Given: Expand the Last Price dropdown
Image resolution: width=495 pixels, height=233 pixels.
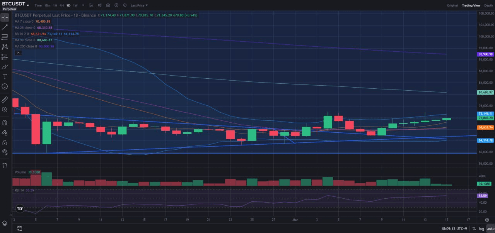Looking at the screenshot, I should (139, 5).
